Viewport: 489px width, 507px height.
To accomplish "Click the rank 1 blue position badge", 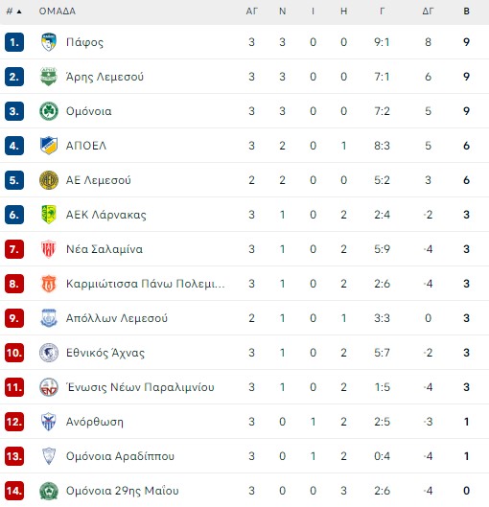I will coord(14,42).
